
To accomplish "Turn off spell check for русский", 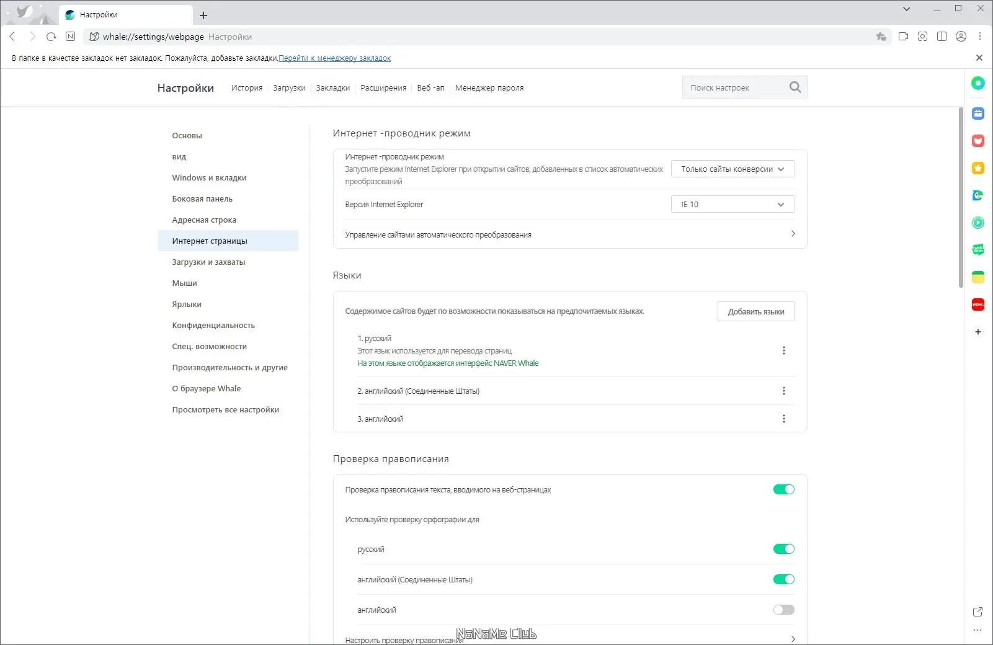I will pyautogui.click(x=783, y=549).
